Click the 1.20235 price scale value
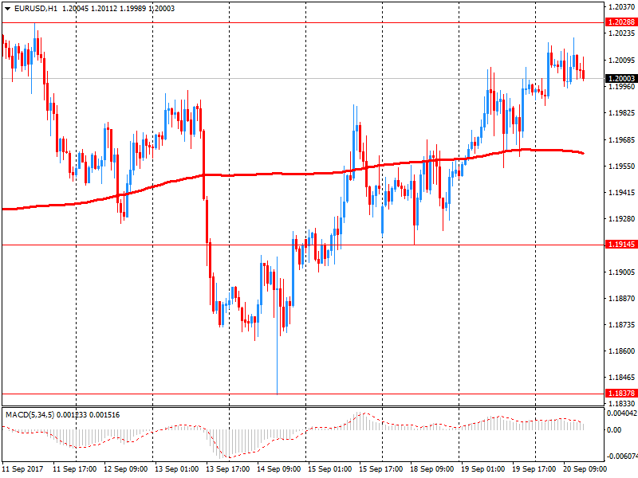The width and height of the screenshot is (638, 478). (621, 33)
